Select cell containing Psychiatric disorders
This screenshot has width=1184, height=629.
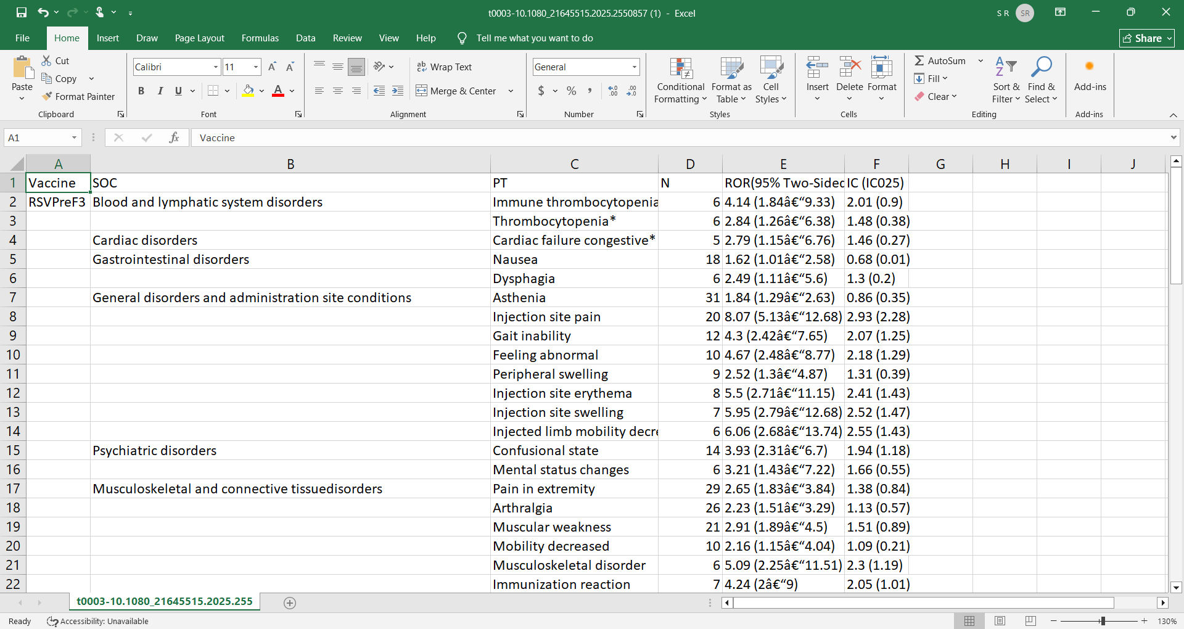[154, 451]
